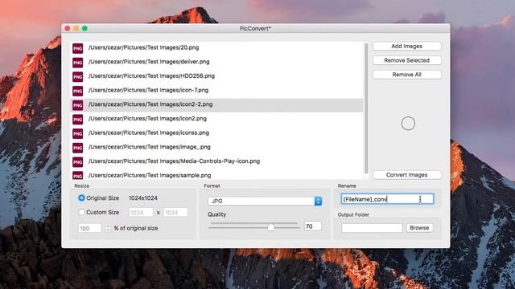Choose the Original Size radio option
The image size is (515, 289).
point(81,198)
